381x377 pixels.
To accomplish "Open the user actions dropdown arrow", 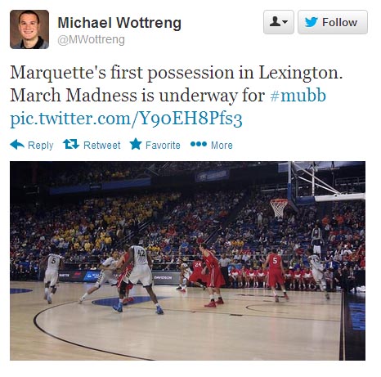I will (x=285, y=22).
